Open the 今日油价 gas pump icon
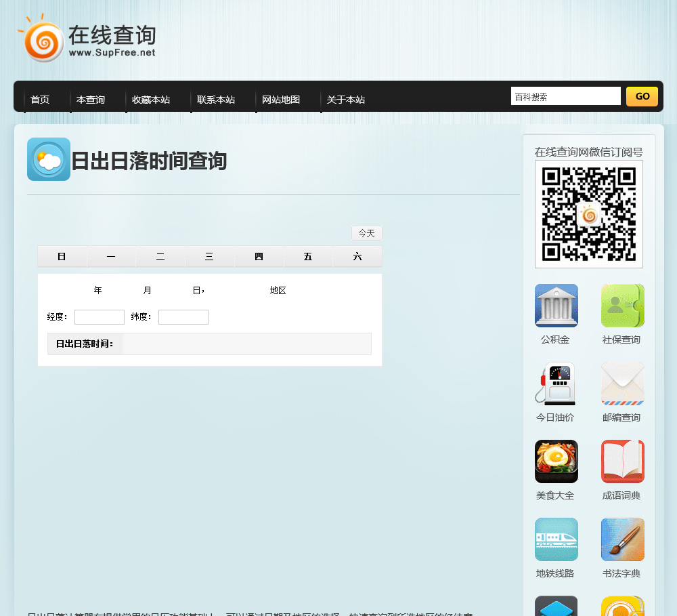677x616 pixels. pos(556,384)
